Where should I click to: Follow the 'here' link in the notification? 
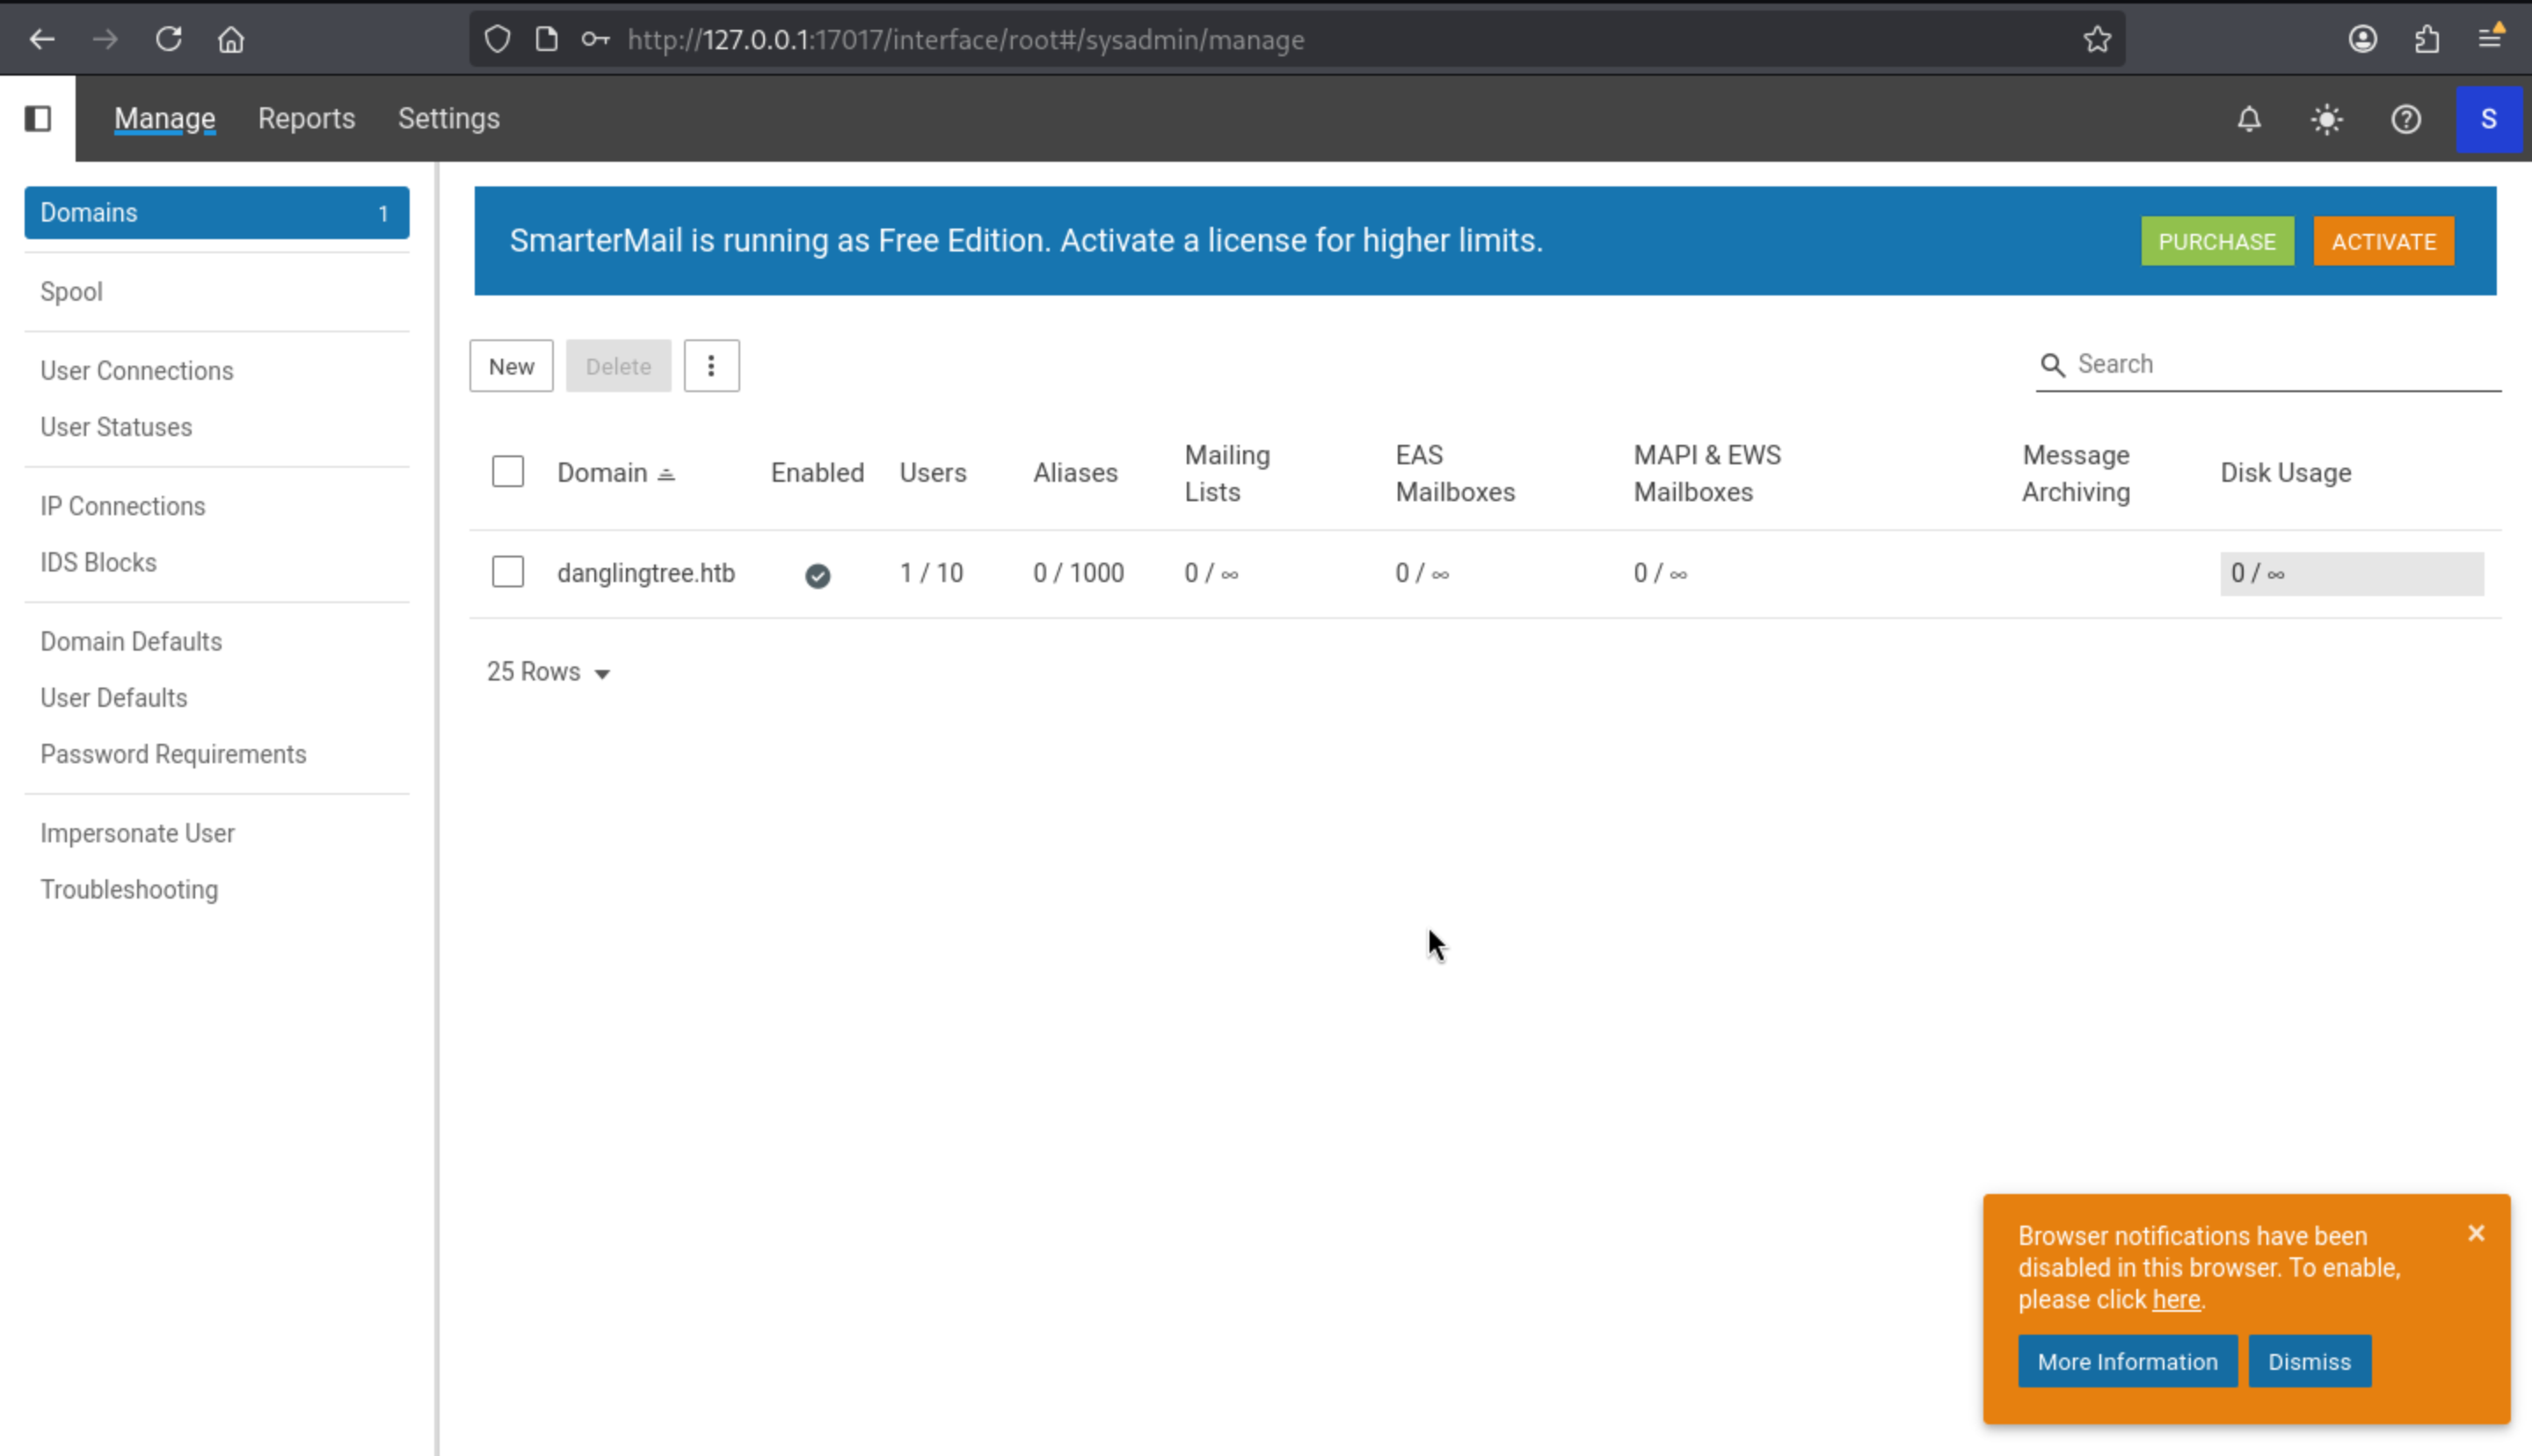tap(2176, 1299)
